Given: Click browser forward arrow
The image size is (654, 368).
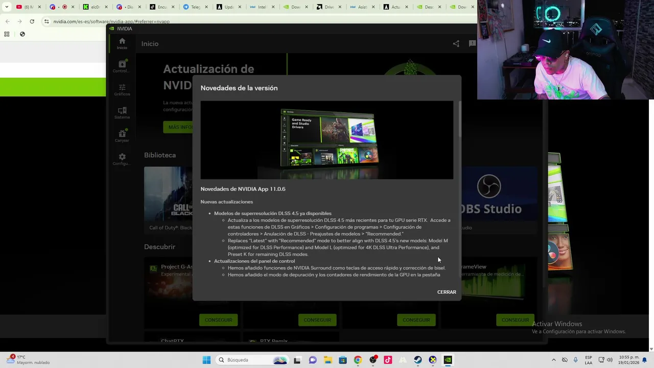Looking at the screenshot, I should [x=19, y=21].
